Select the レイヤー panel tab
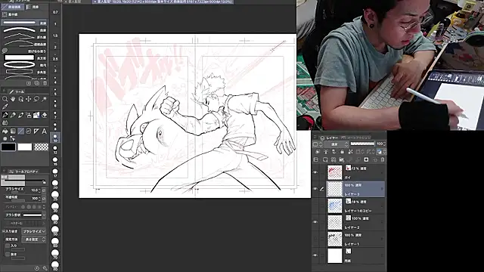The width and height of the screenshot is (484, 272). tap(330, 138)
